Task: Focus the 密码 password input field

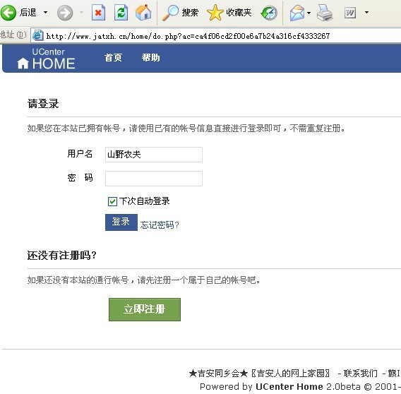Action: click(x=154, y=179)
